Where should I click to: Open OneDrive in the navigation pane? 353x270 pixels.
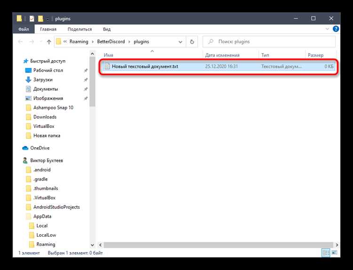point(40,148)
